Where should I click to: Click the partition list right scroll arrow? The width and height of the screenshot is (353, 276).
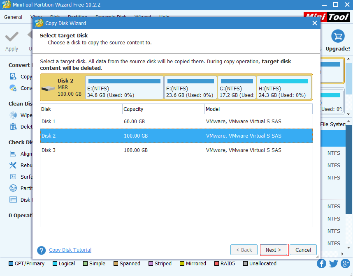[x=342, y=254]
